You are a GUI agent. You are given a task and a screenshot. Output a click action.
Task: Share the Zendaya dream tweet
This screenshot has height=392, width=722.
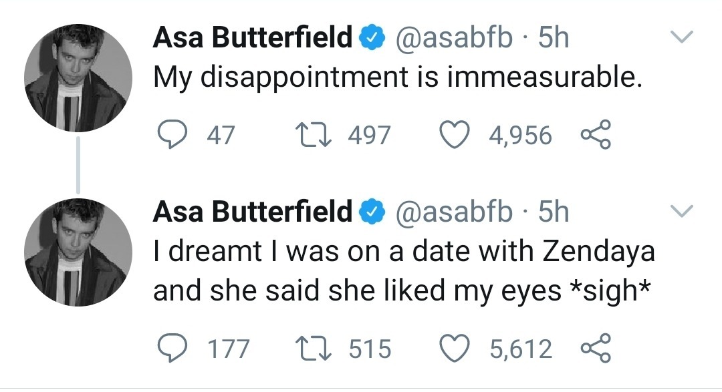point(596,348)
